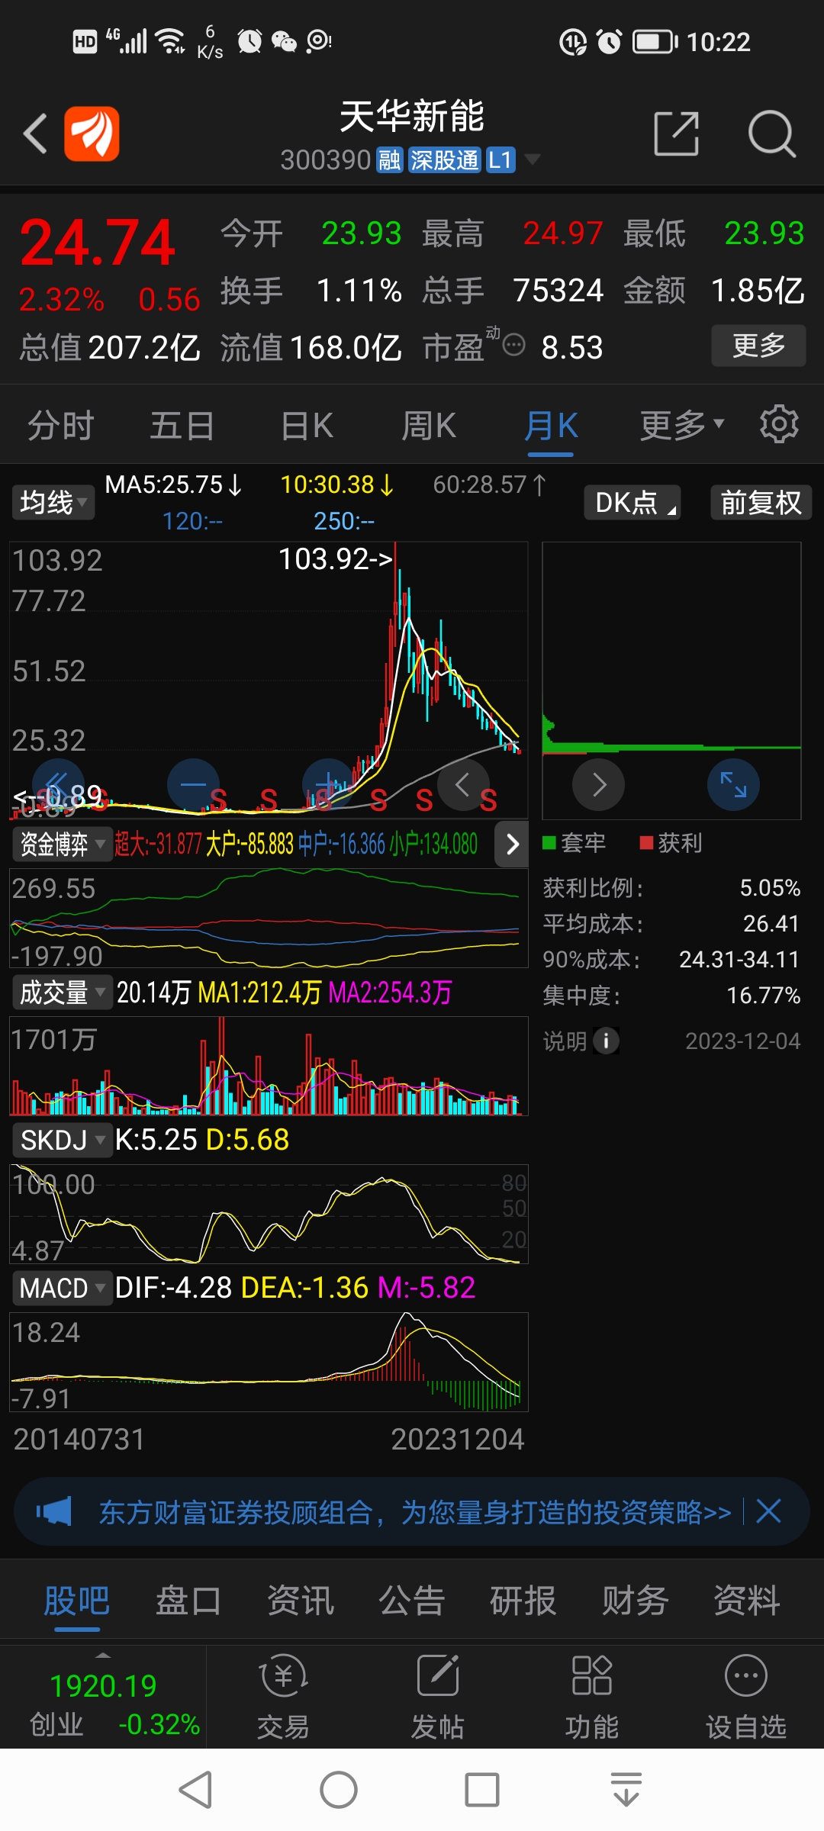Viewport: 824px width, 1831px height.
Task: Tap the chip distribution next arrow
Action: pyautogui.click(x=599, y=784)
